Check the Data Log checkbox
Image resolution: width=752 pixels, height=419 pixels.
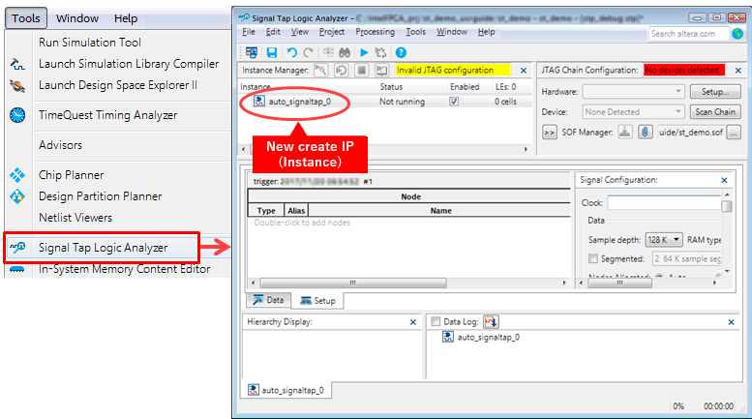click(436, 321)
